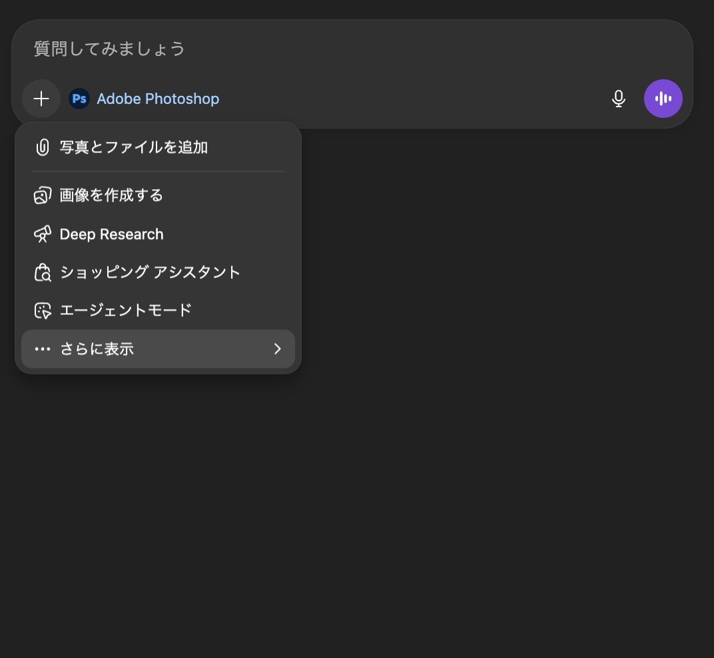Click the create image icon

coord(43,195)
